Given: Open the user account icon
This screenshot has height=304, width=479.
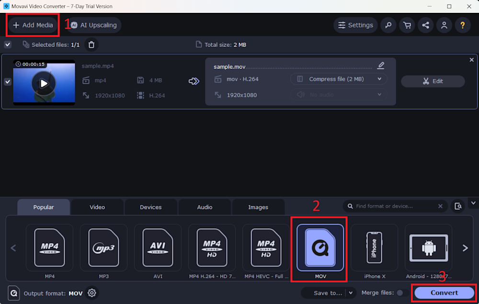Looking at the screenshot, I should pos(444,25).
